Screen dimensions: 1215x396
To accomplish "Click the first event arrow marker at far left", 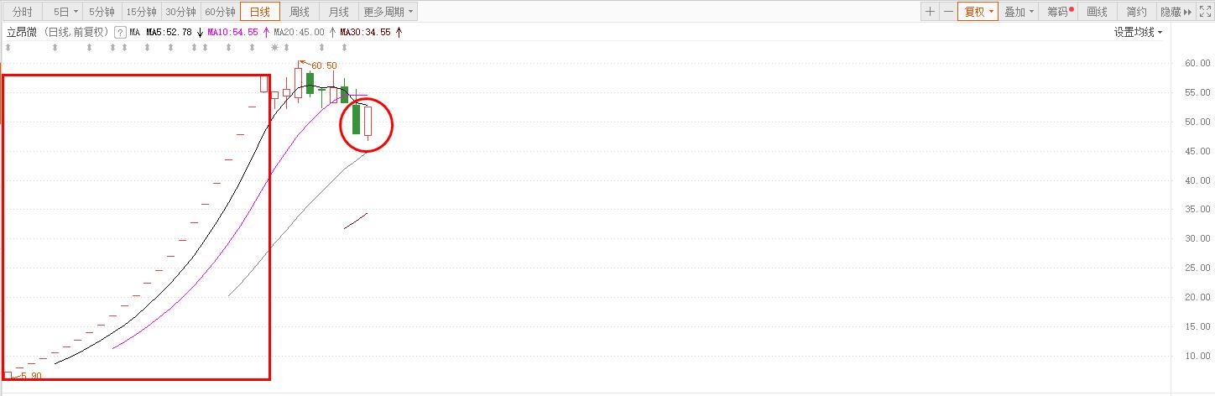I will 8,47.
